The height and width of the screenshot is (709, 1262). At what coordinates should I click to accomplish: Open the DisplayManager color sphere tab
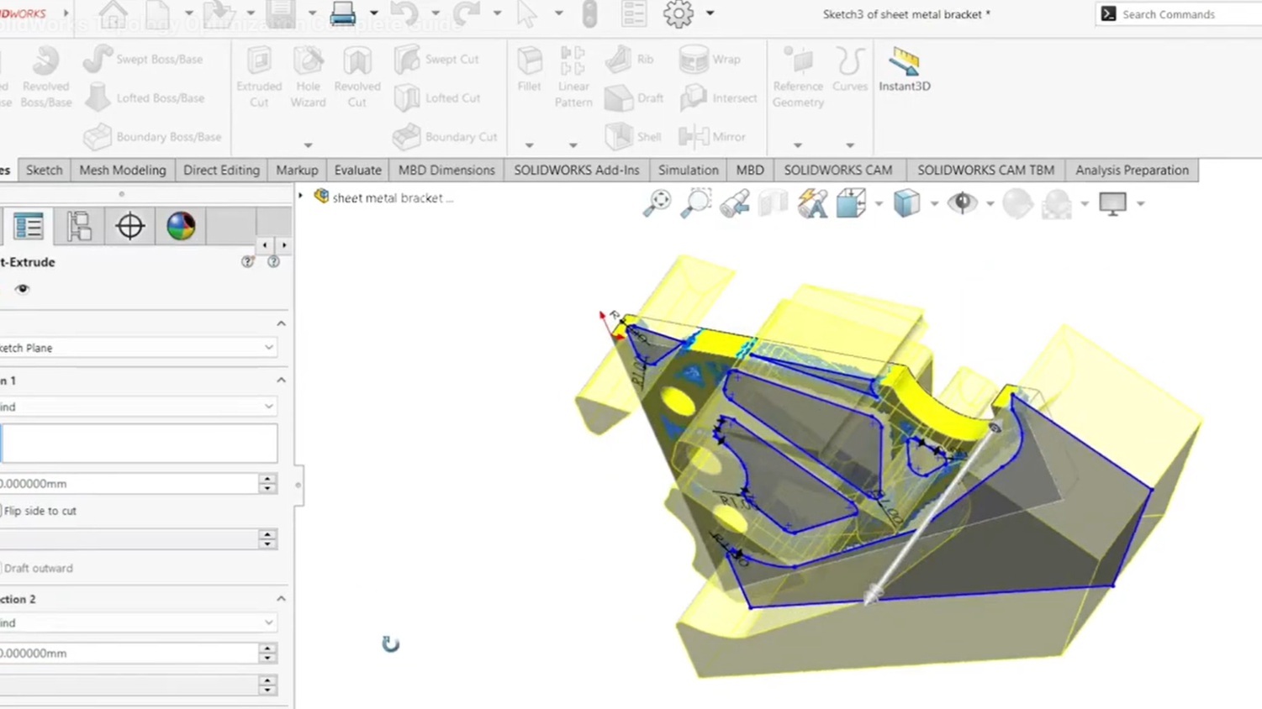point(181,226)
